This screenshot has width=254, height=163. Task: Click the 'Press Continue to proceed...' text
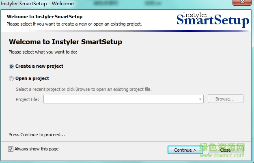37,135
